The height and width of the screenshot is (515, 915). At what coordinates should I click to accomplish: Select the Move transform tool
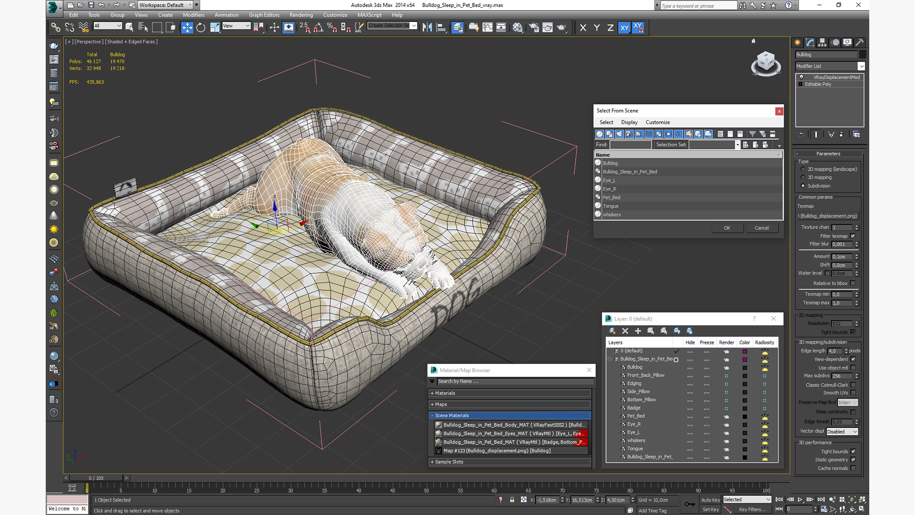(187, 28)
